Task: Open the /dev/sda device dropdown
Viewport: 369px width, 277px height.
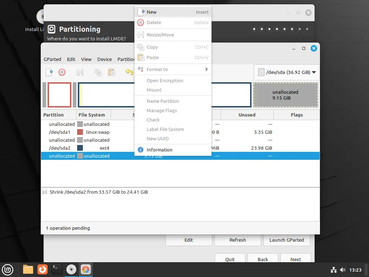Action: [286, 72]
